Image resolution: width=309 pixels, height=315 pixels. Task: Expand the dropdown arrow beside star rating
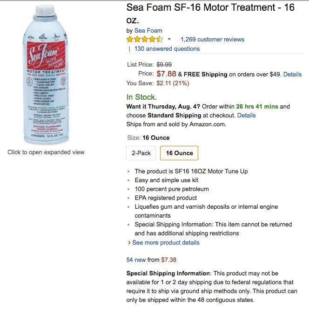[x=169, y=40]
